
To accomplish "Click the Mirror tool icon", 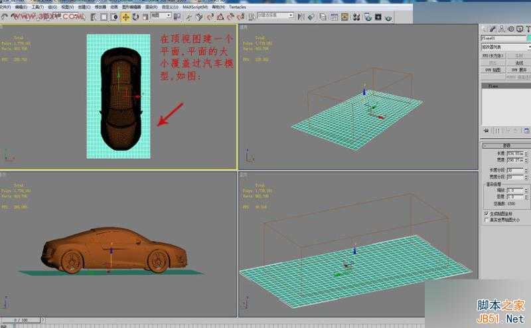I will [x=301, y=17].
